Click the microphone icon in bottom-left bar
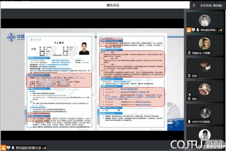 pos(13,148)
